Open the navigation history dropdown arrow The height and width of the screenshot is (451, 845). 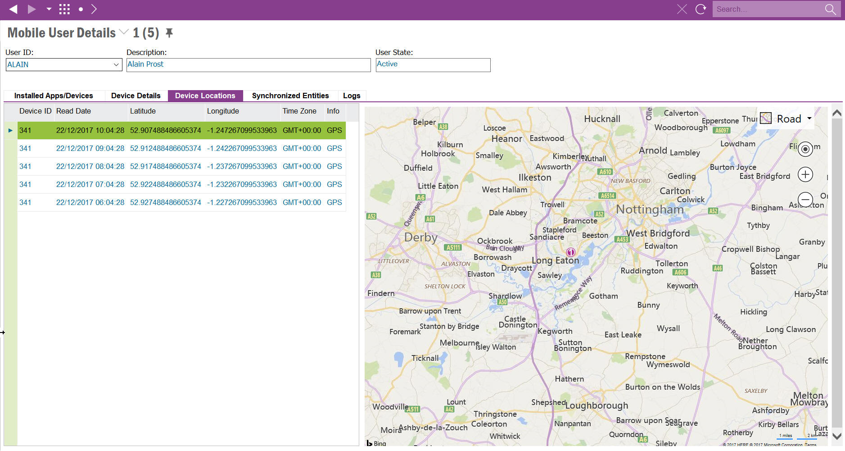point(49,9)
